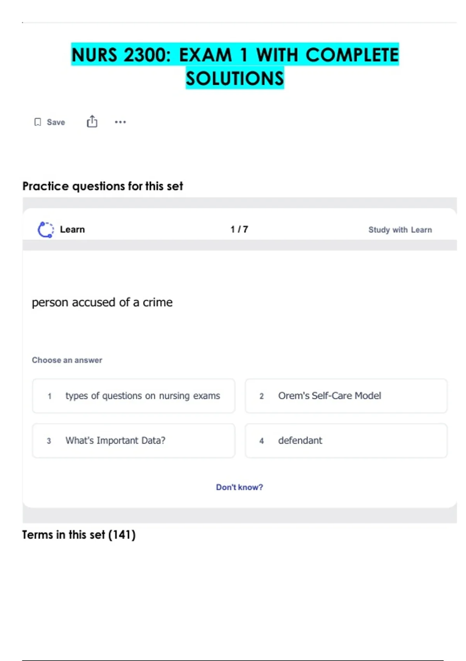The width and height of the screenshot is (466, 661).
Task: Click the Save bookmark icon
Action: click(x=38, y=122)
